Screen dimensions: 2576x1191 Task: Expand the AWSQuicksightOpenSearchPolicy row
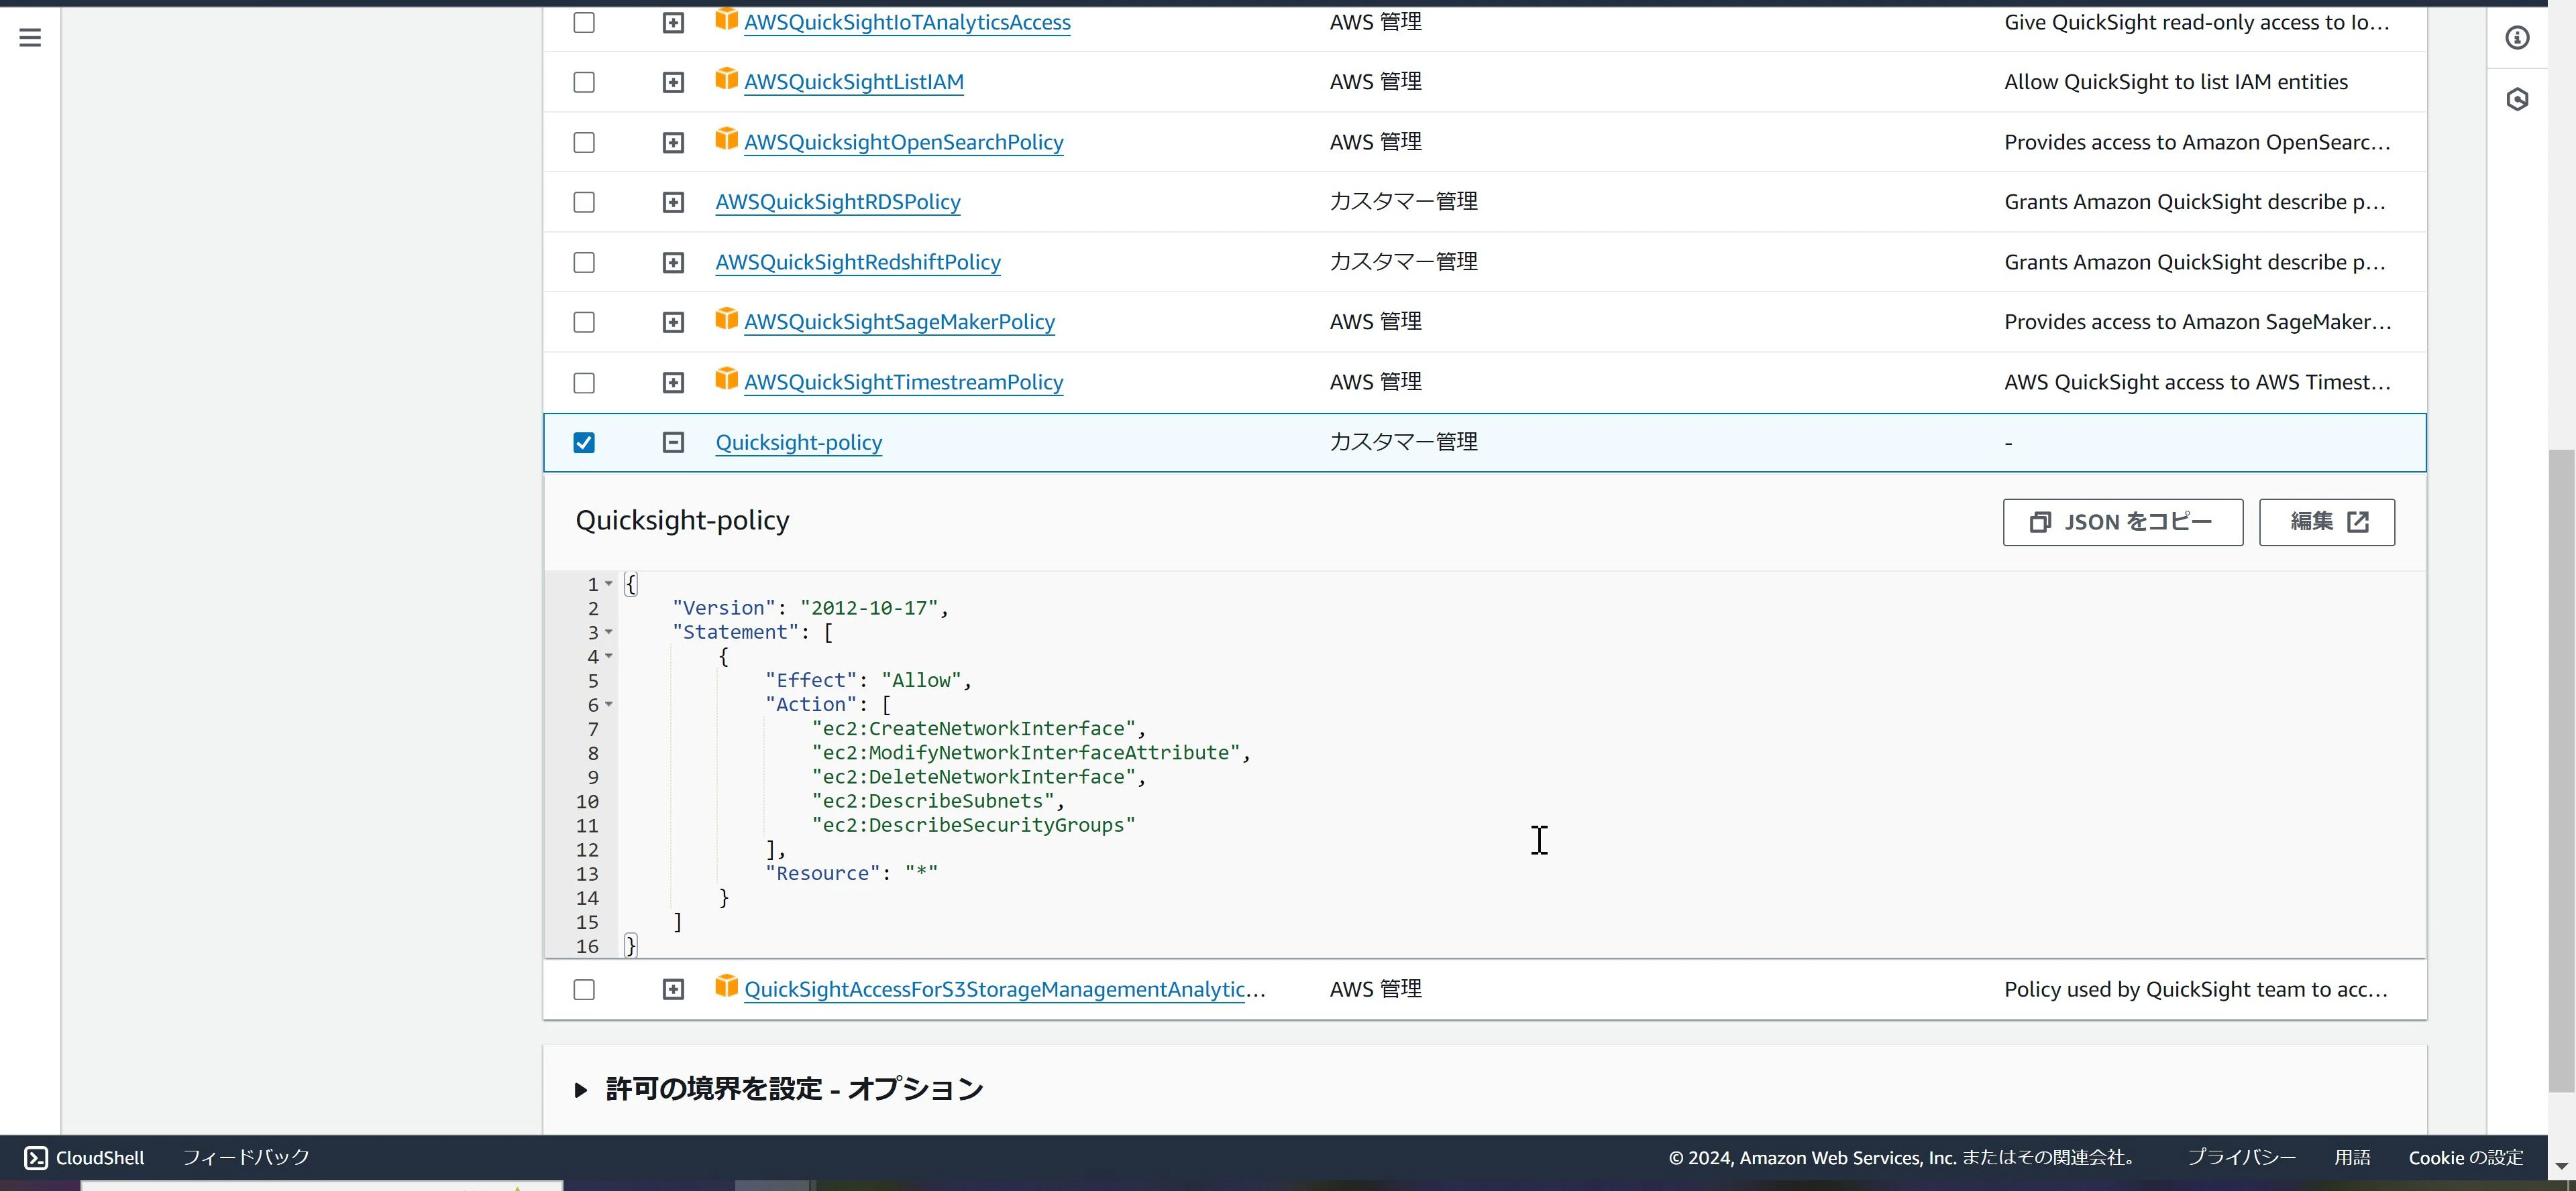point(673,142)
